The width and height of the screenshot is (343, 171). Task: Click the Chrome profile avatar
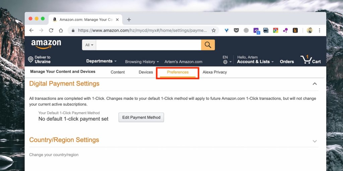310,30
